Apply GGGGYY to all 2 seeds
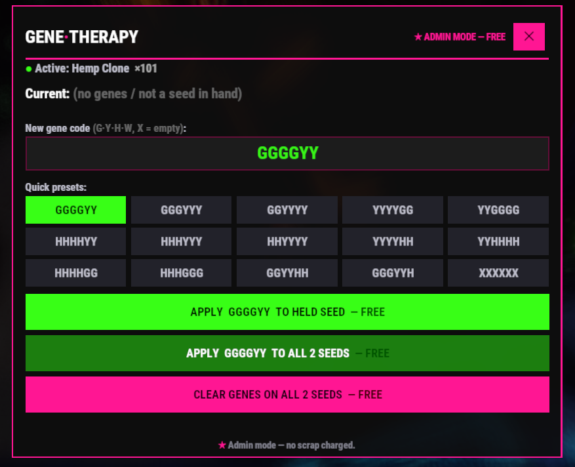Viewport: 575px width, 467px height. (287, 354)
